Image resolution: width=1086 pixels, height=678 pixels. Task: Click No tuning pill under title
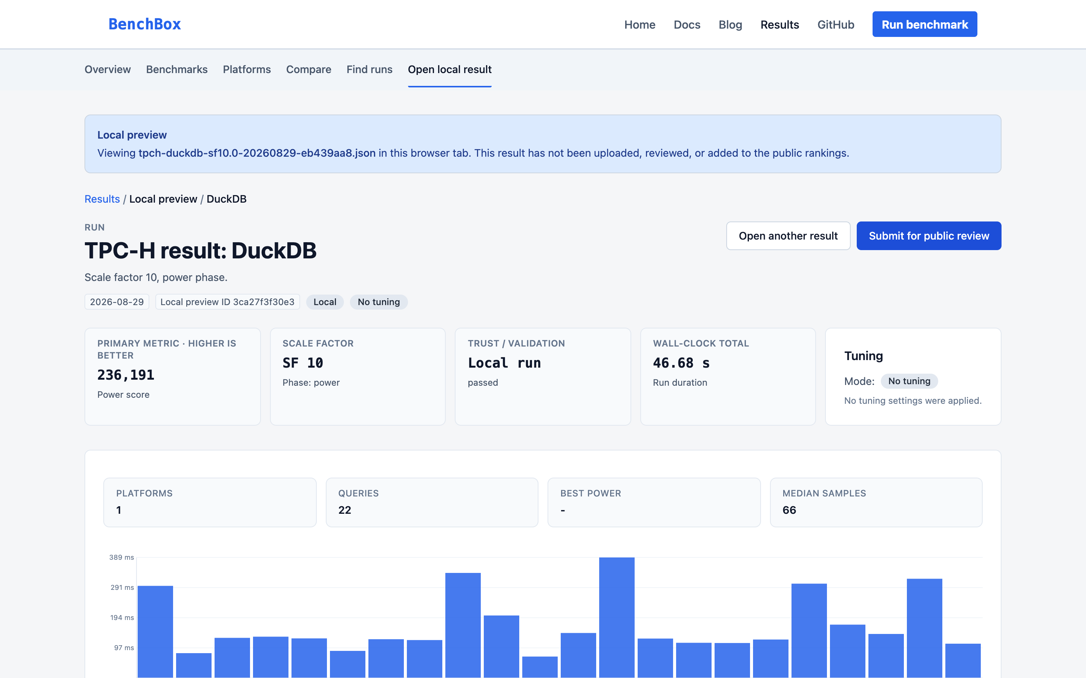click(x=379, y=302)
